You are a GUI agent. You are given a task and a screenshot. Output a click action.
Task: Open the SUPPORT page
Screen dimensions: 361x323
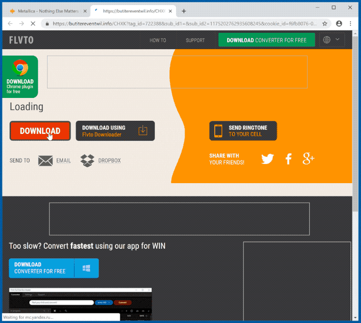[195, 41]
